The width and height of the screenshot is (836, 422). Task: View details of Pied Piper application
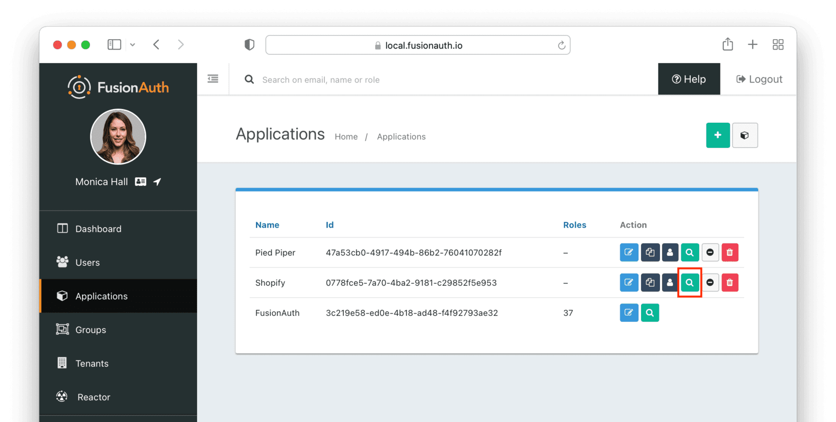(690, 252)
